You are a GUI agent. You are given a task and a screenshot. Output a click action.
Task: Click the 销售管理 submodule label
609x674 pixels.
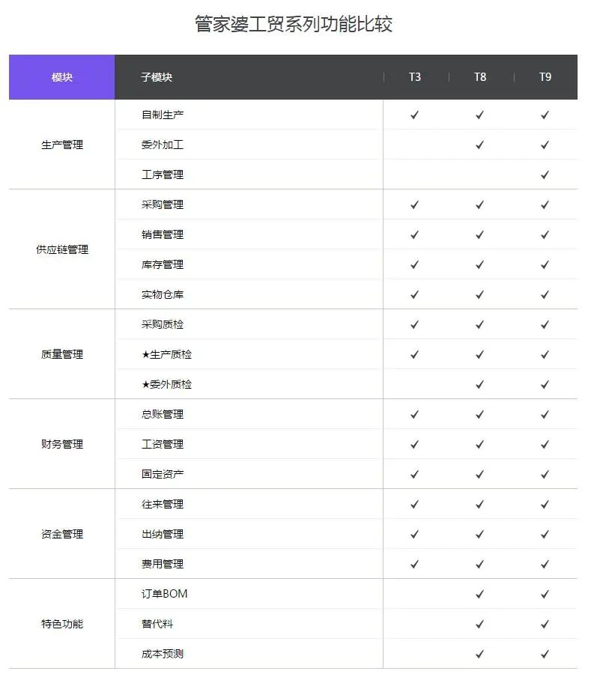coord(163,234)
